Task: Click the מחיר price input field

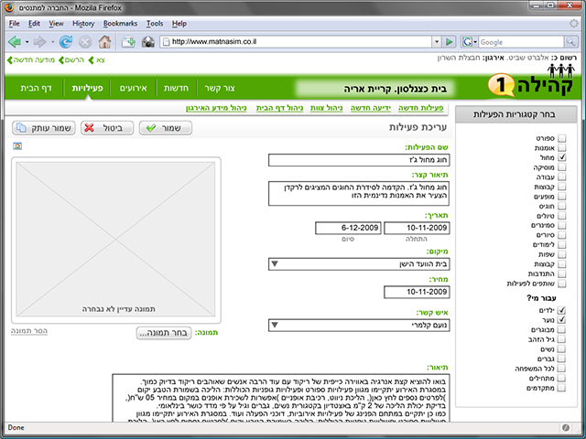Action: pyautogui.click(x=417, y=292)
